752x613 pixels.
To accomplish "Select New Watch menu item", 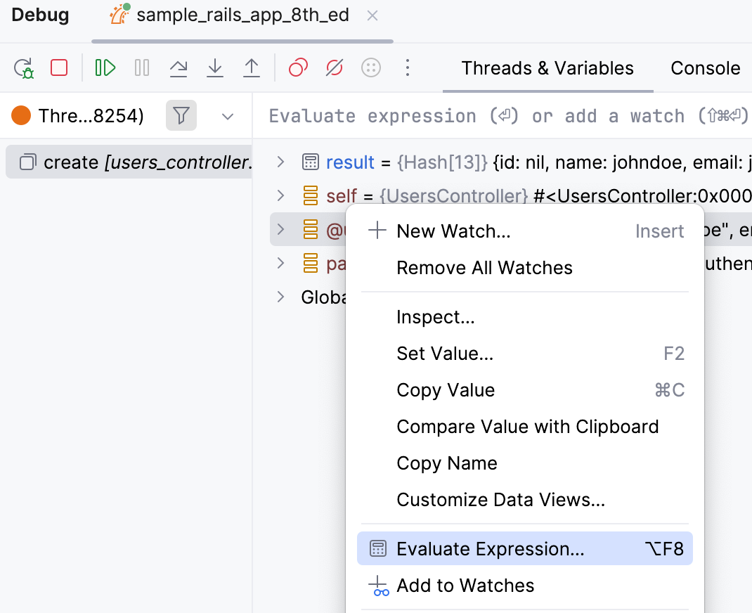I will (453, 231).
